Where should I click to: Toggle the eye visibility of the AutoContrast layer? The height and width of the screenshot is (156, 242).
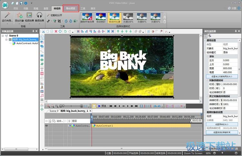click(46, 126)
